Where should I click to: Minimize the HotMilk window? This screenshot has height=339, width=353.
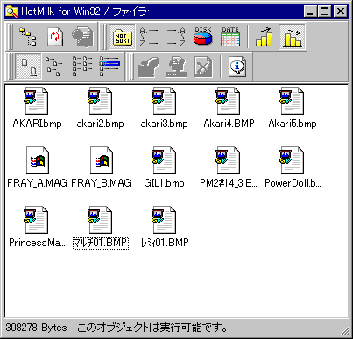310,11
